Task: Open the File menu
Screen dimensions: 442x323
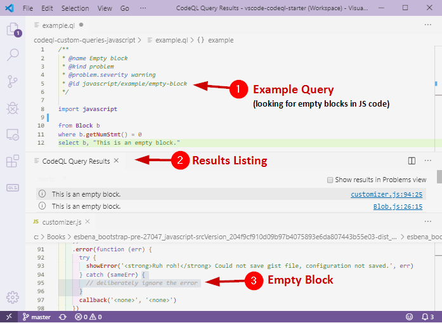Action: (28, 8)
